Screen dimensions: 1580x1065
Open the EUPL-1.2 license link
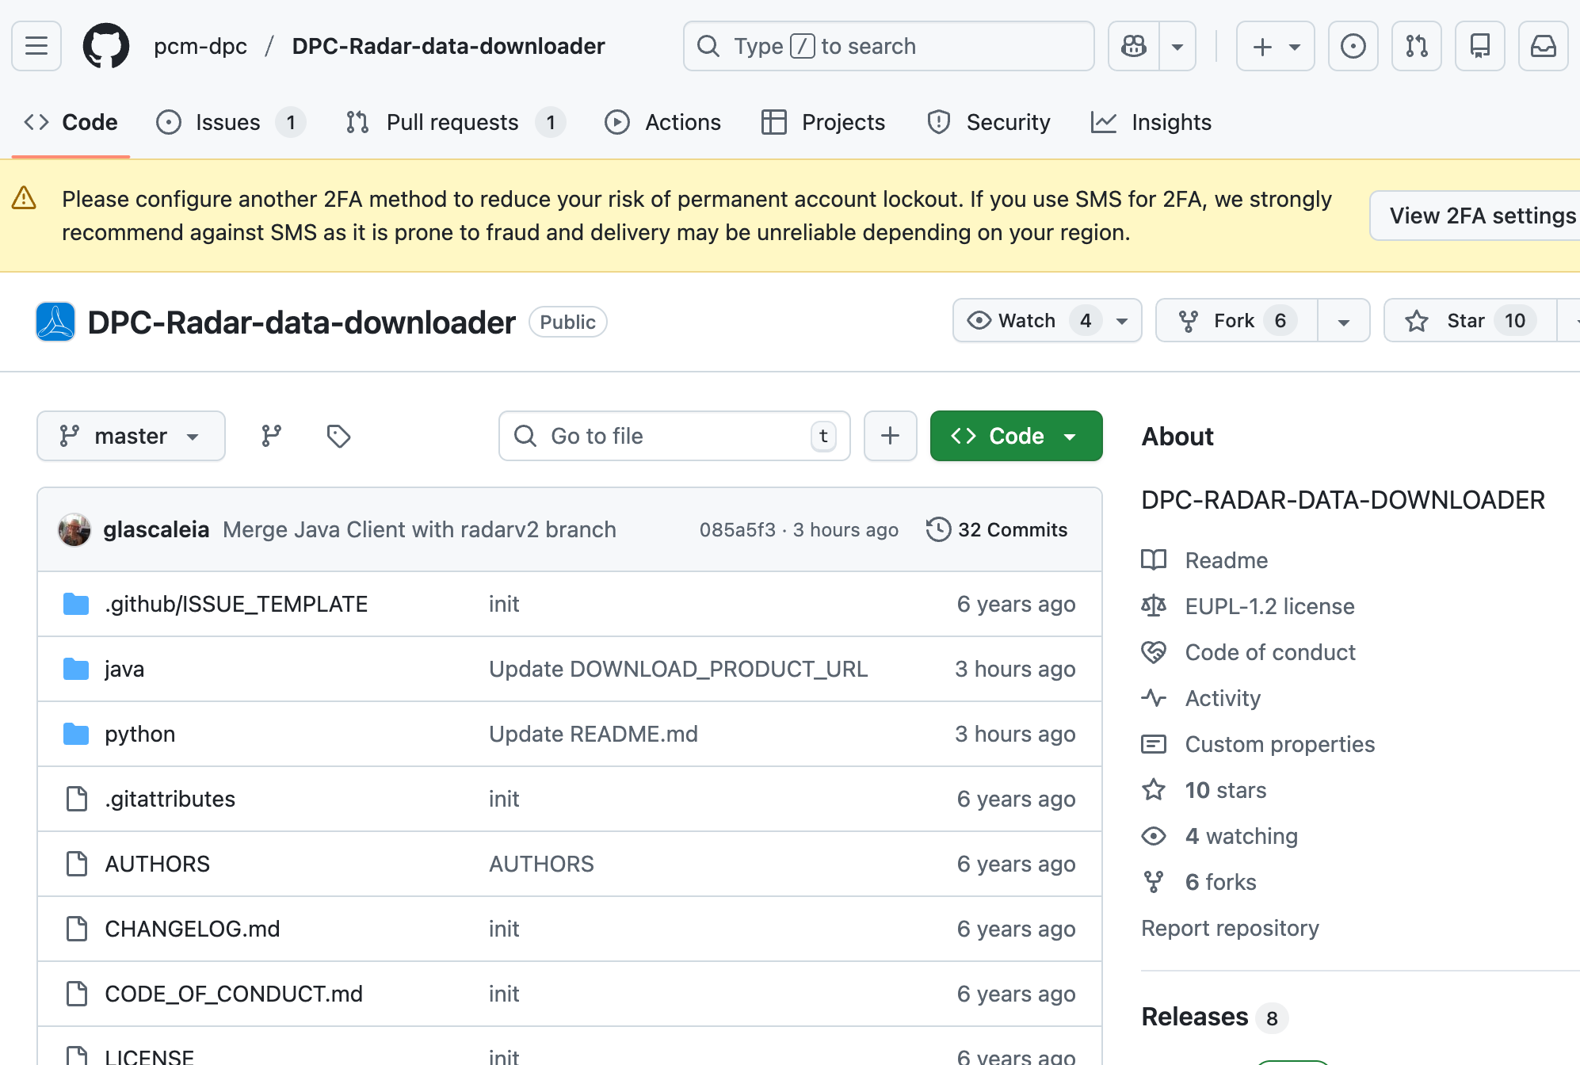click(1269, 606)
